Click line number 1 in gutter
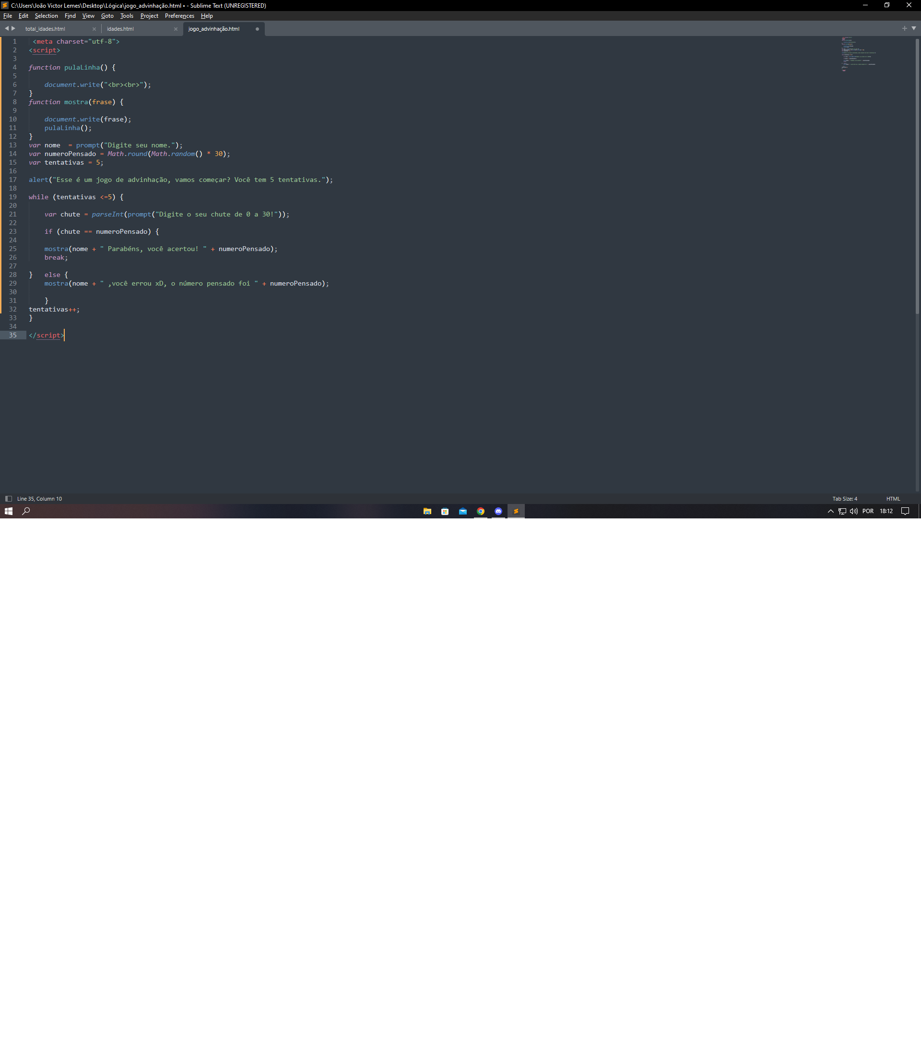The height and width of the screenshot is (1056, 921). 14,42
